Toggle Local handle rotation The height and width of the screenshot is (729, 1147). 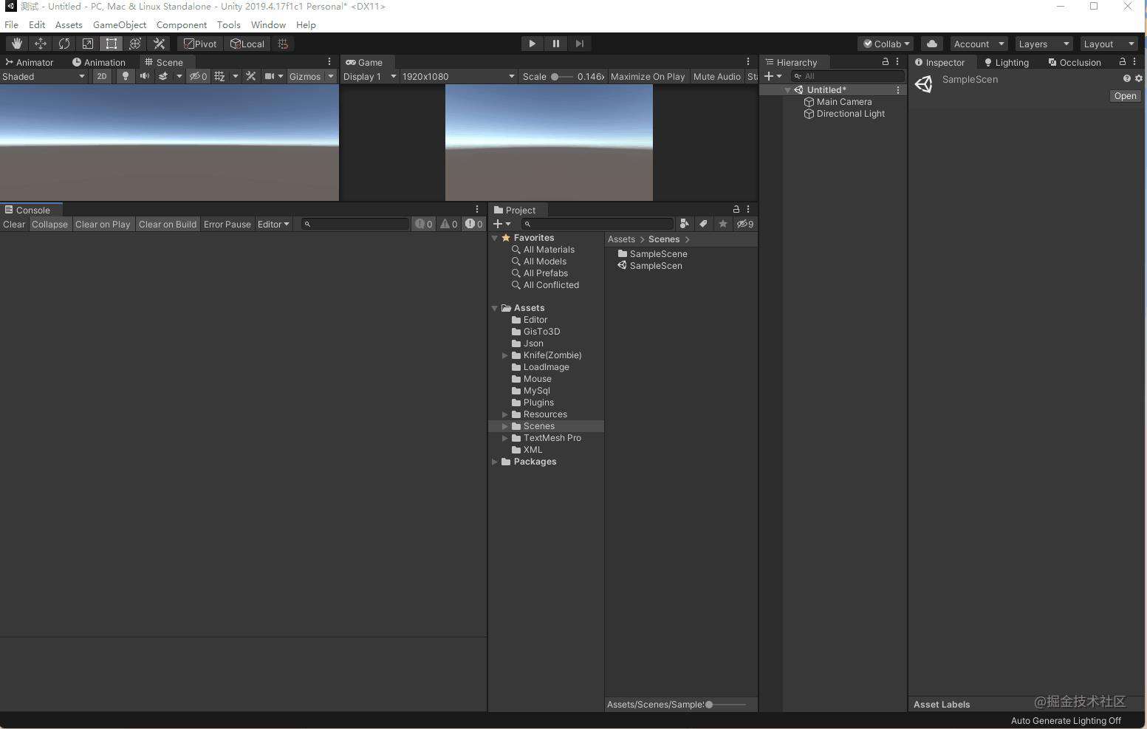click(247, 44)
